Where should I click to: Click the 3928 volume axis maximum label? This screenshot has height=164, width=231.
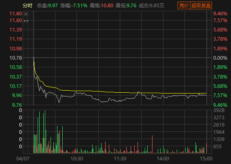219,110
